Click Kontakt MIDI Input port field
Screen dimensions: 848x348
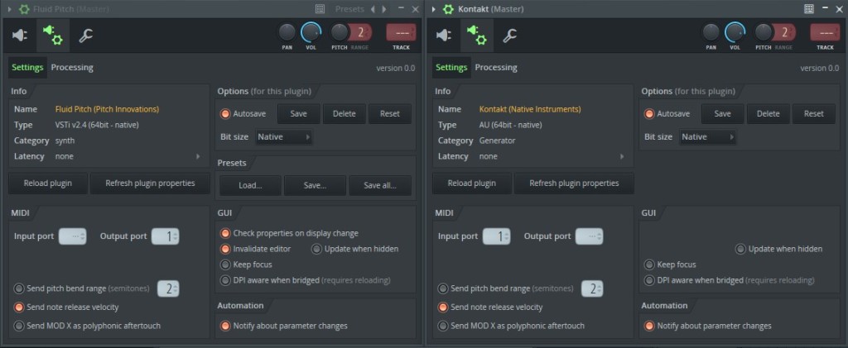(x=497, y=236)
